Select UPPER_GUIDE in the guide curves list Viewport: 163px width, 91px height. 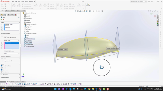(x=12, y=43)
